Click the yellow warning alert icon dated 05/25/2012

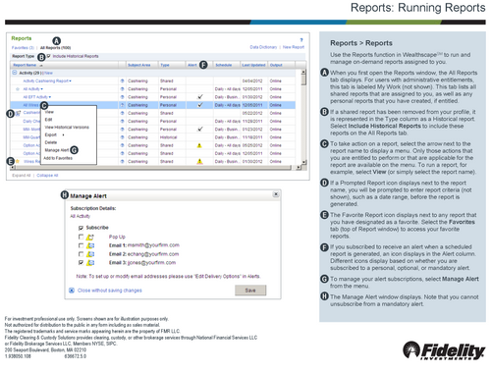[199, 145]
